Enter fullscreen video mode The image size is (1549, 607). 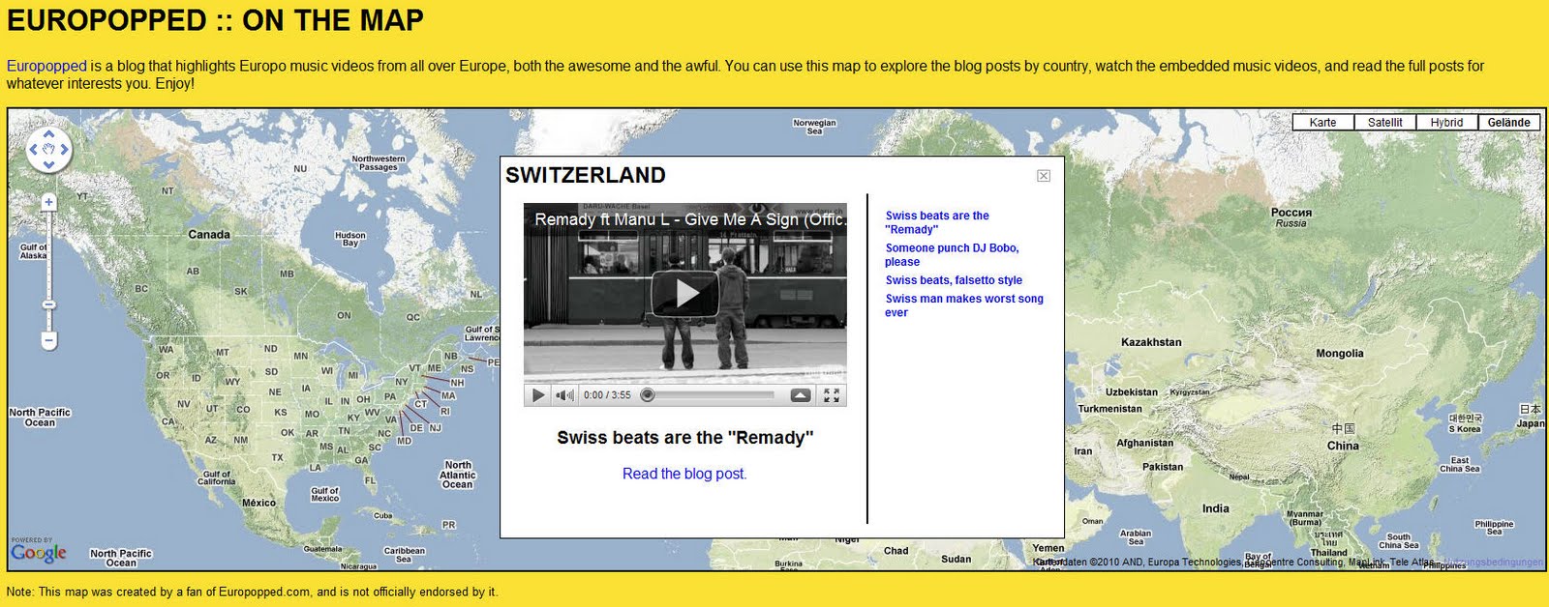click(831, 394)
